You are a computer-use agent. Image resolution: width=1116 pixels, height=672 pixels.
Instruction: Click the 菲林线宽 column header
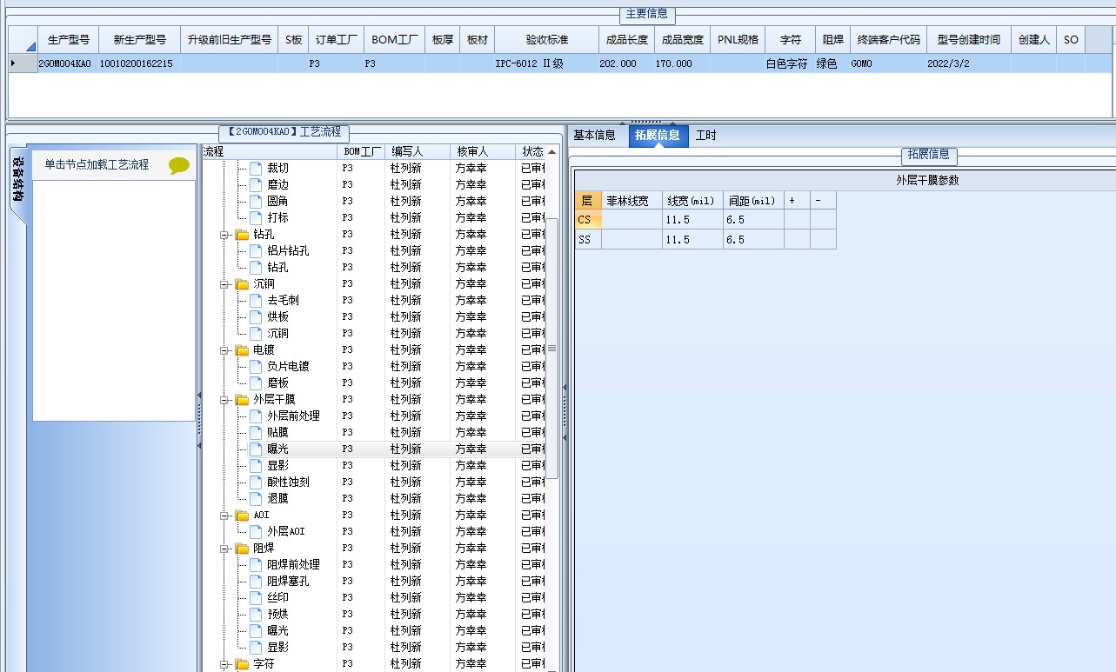(632, 200)
